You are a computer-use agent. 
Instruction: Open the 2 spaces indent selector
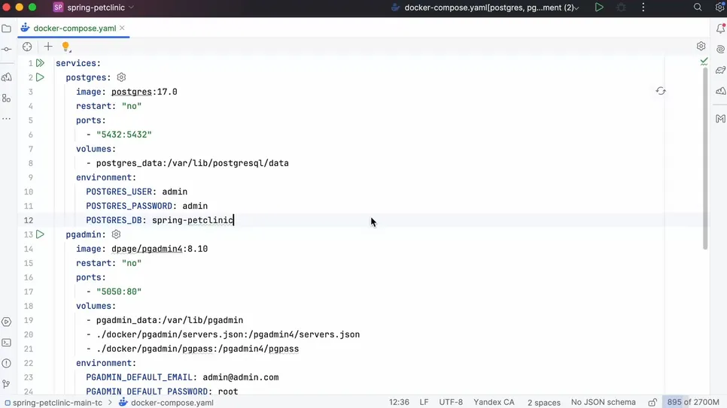544,403
